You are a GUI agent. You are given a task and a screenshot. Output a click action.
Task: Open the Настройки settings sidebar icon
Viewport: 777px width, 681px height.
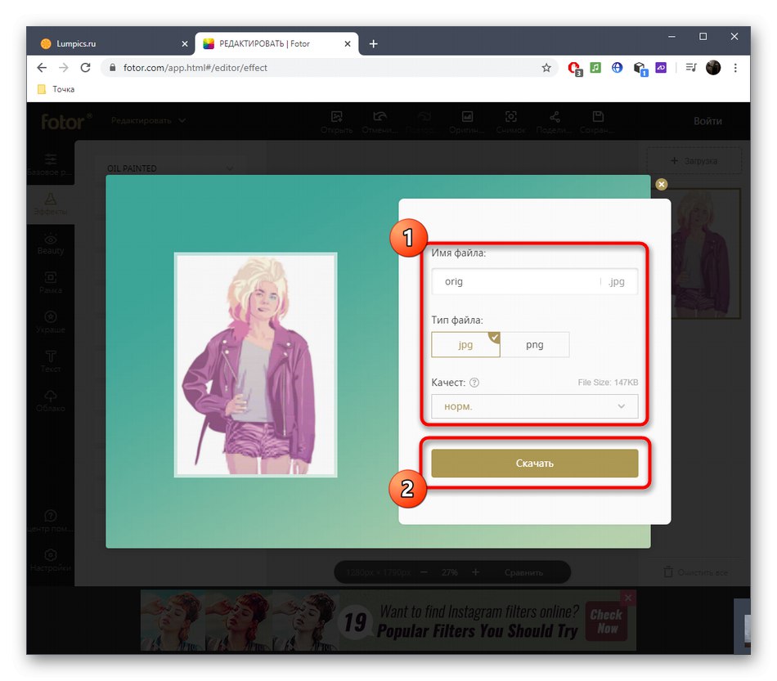[51, 561]
